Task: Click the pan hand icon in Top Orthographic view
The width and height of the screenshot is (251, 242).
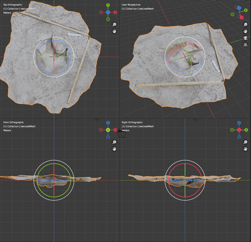Action: (x=114, y=31)
